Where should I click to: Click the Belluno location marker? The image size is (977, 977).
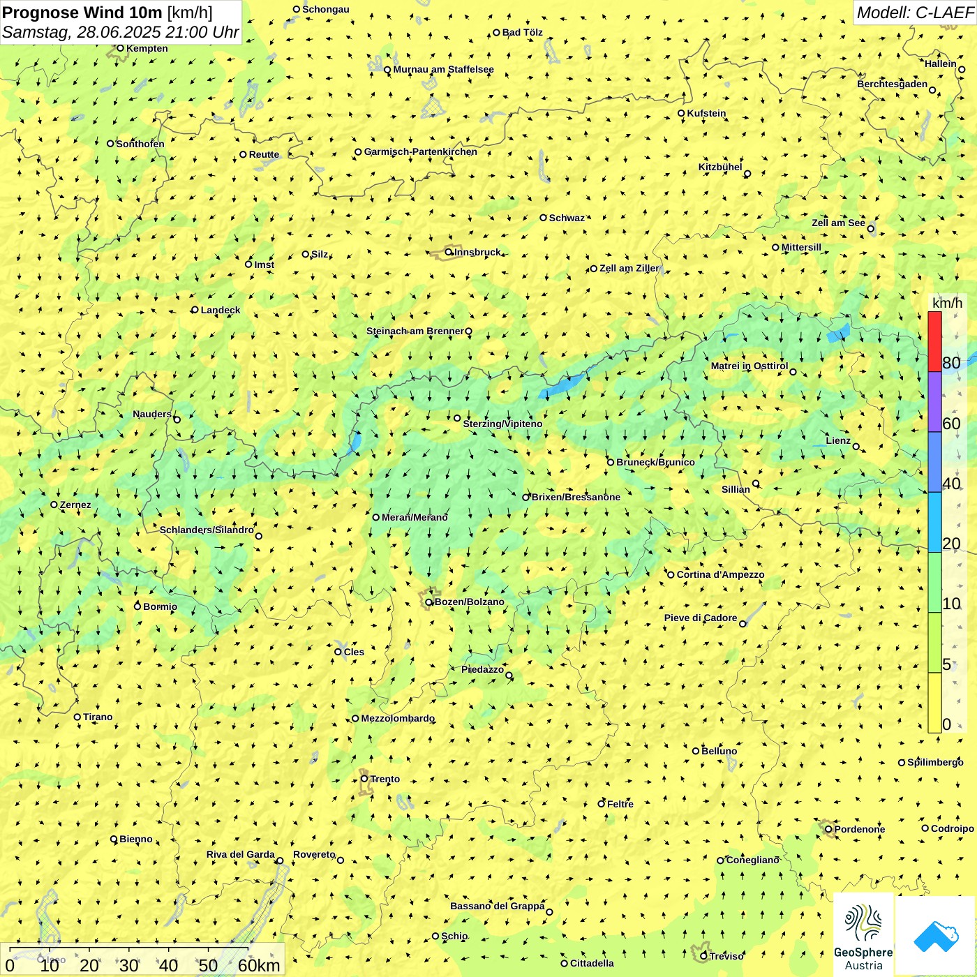(x=695, y=751)
